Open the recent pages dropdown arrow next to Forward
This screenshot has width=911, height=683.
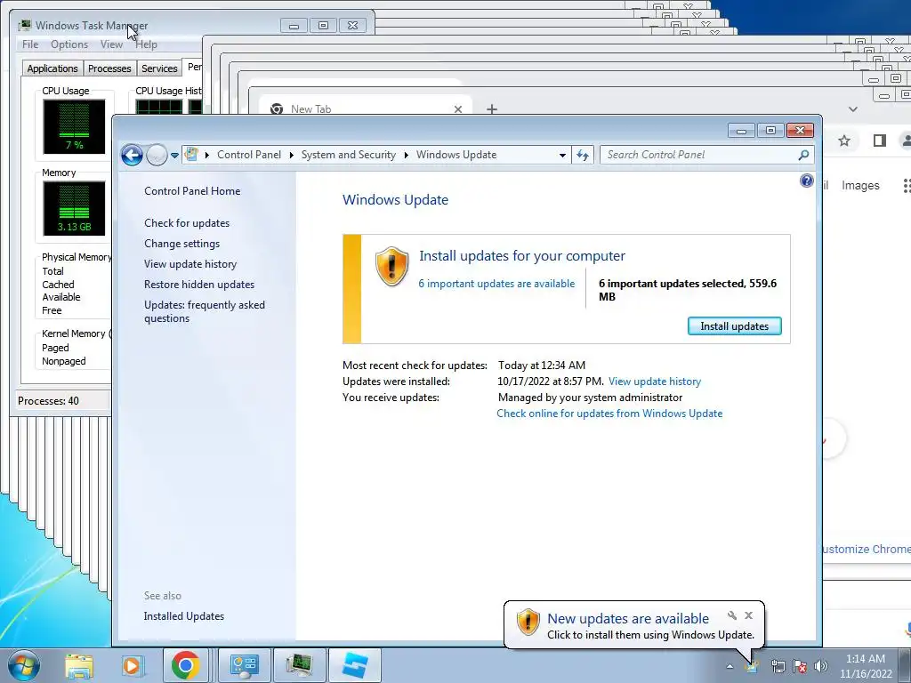pyautogui.click(x=174, y=156)
